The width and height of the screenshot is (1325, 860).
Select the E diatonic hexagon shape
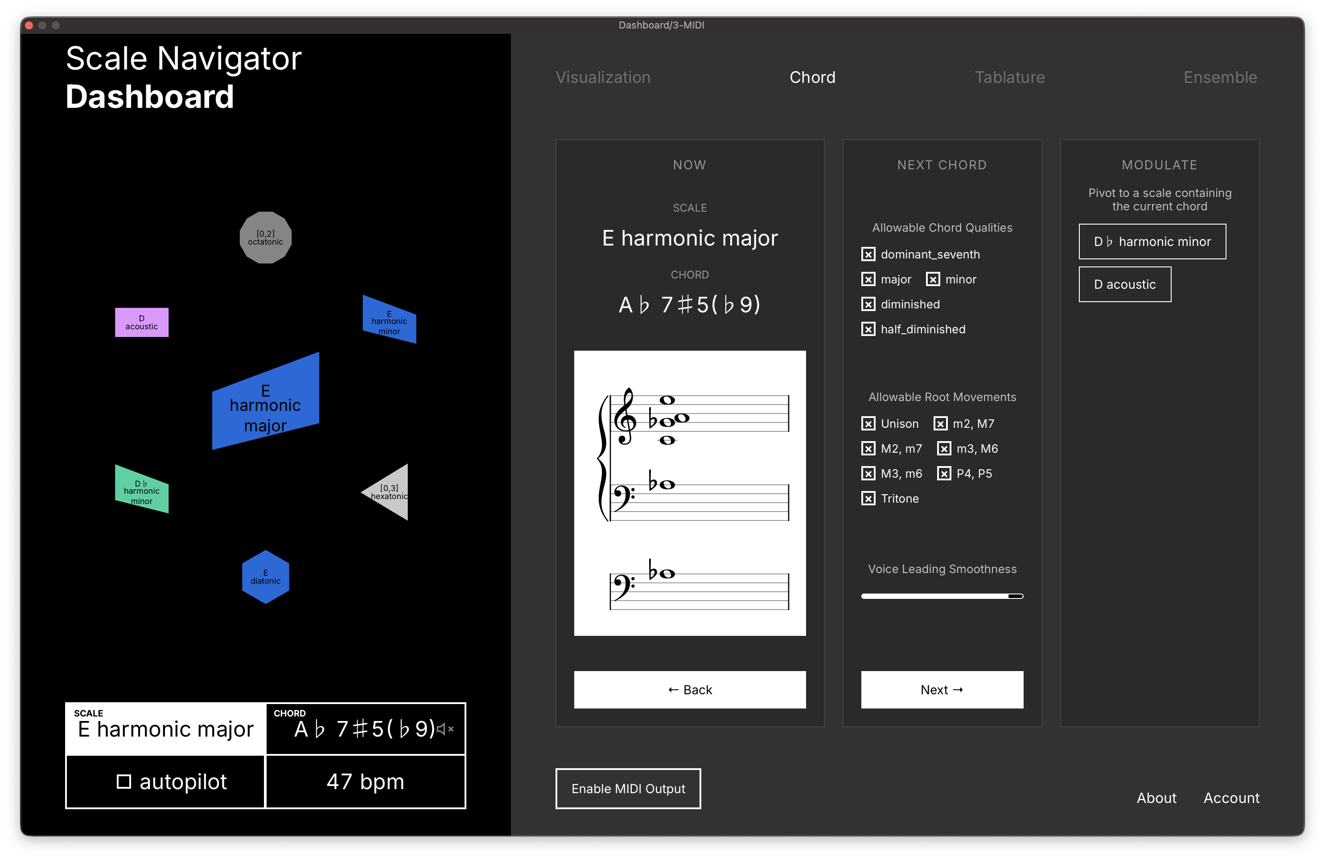tap(266, 576)
